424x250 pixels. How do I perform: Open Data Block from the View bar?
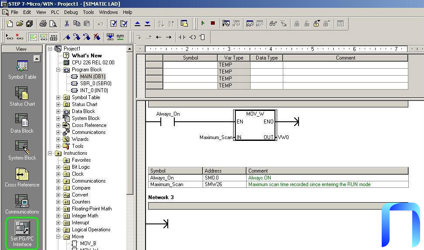point(22,123)
